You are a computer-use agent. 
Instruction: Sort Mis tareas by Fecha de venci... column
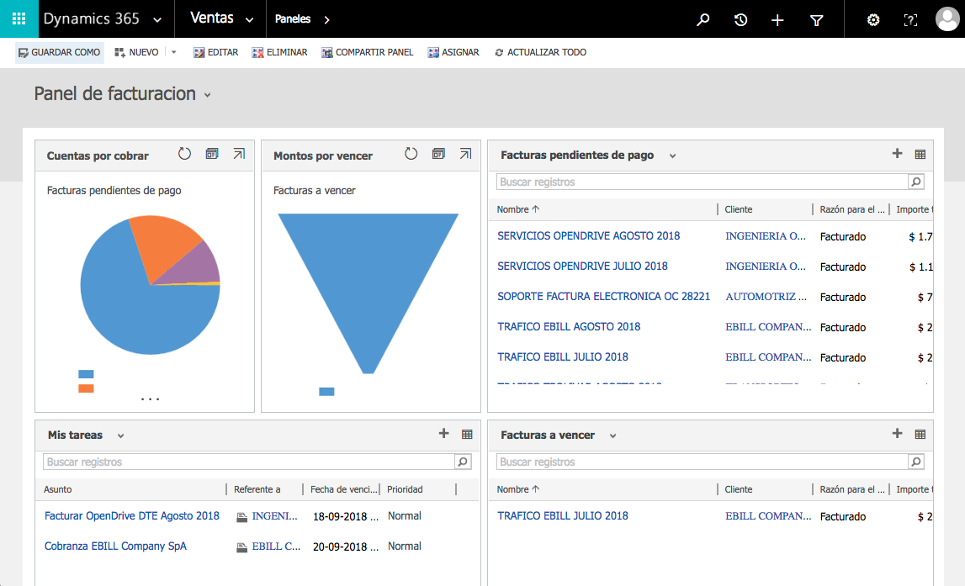[x=343, y=489]
